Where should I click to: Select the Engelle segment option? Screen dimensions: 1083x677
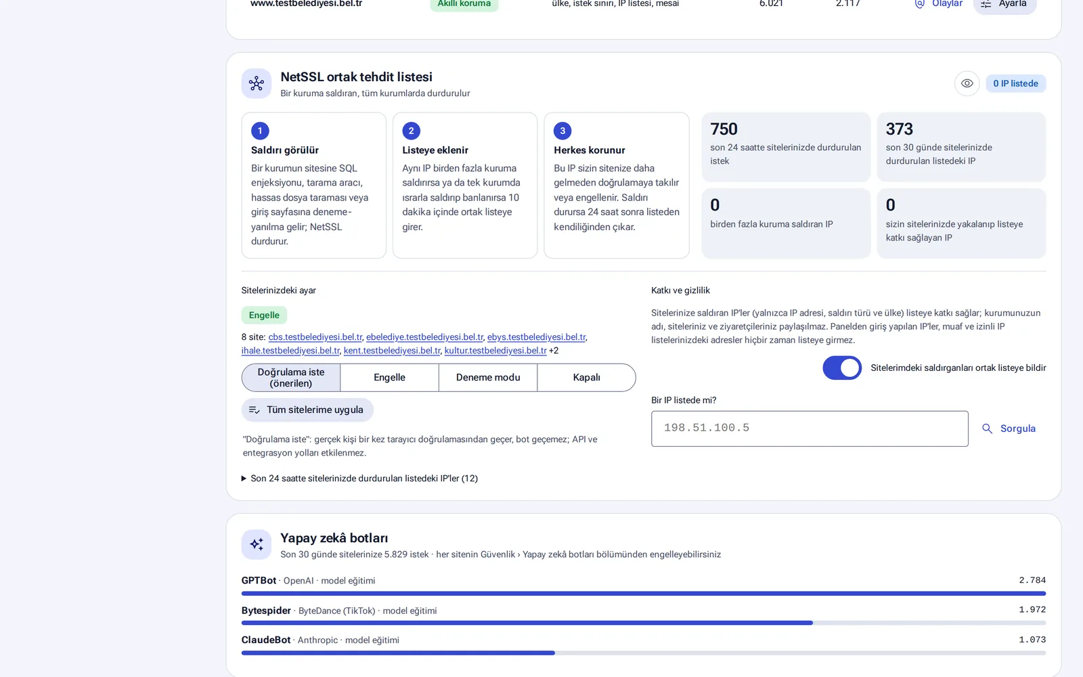pos(389,378)
